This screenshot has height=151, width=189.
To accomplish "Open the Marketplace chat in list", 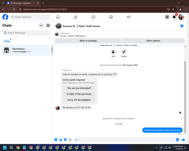I will click(x=25, y=50).
